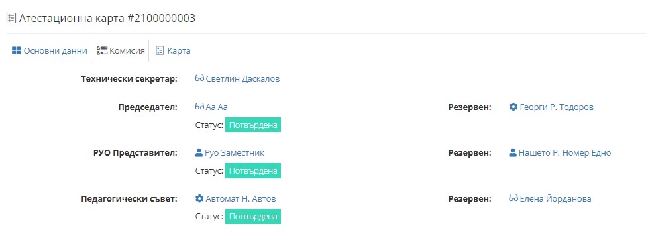
Task: Click the glasses icon next to Светлин Даскалов
Action: point(199,78)
